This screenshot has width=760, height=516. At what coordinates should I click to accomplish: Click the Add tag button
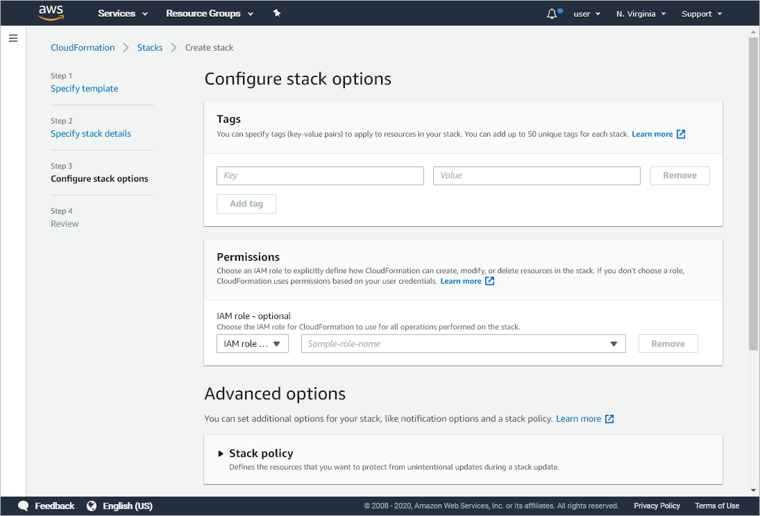[246, 204]
